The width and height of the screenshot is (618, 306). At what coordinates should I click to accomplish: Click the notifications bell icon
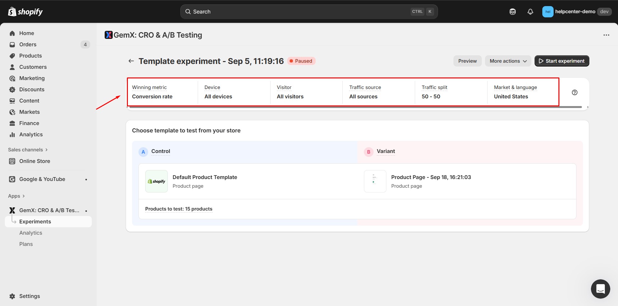click(x=530, y=12)
